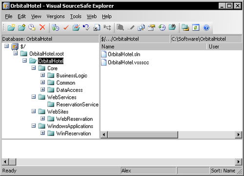Click the Share files toolbar icon
The width and height of the screenshot is (244, 176).
coord(97,27)
